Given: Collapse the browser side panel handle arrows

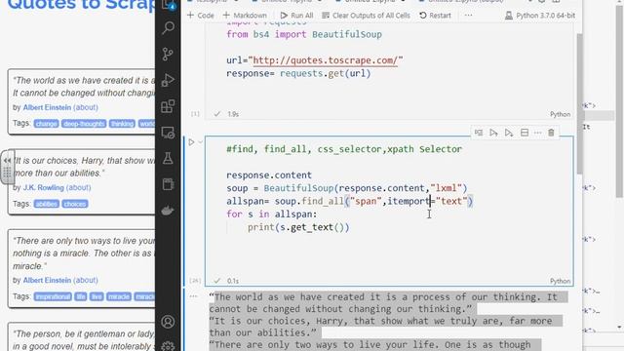Looking at the screenshot, I should click(x=7, y=160).
